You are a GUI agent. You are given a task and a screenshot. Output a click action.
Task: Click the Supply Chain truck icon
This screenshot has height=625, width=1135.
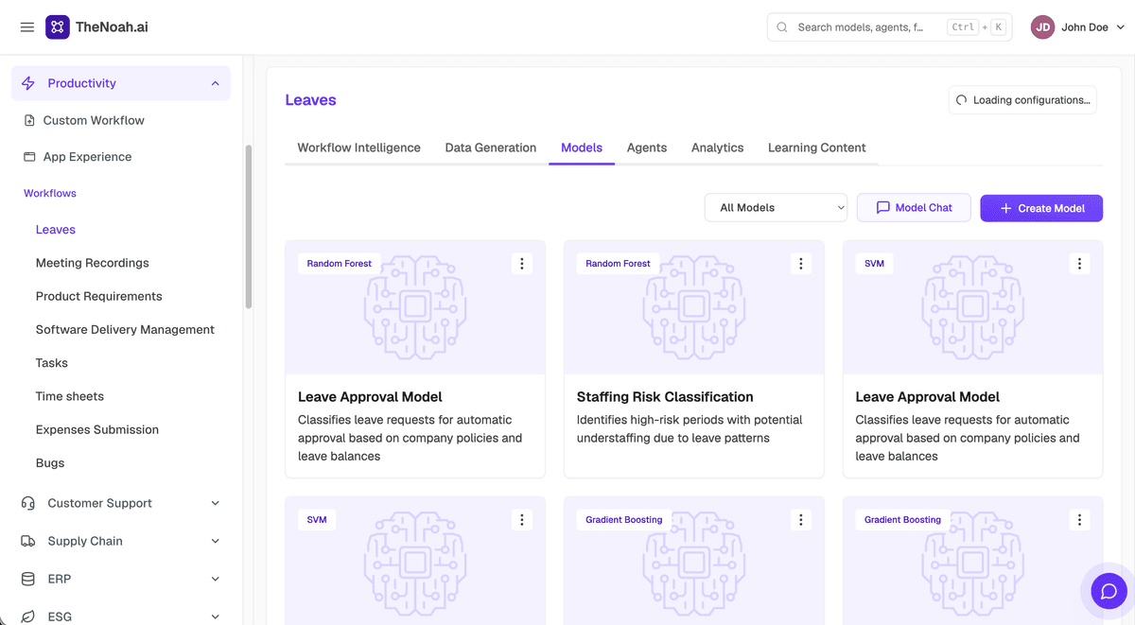[x=28, y=541]
